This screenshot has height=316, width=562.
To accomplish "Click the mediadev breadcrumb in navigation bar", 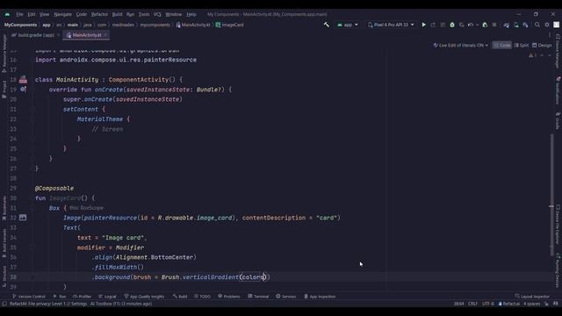I will (123, 25).
